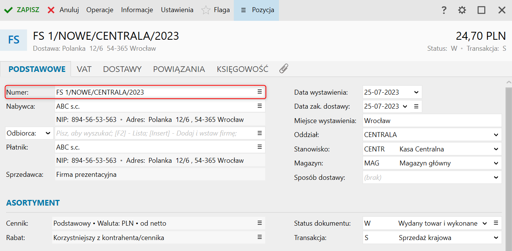Open the Status dokumentu menu icon

tap(496, 223)
